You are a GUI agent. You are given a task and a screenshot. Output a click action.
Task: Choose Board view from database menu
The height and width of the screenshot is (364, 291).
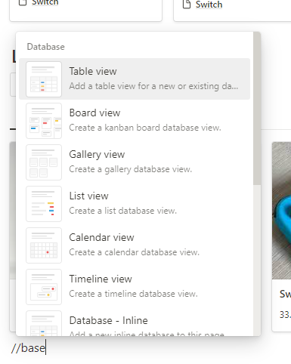pos(135,121)
